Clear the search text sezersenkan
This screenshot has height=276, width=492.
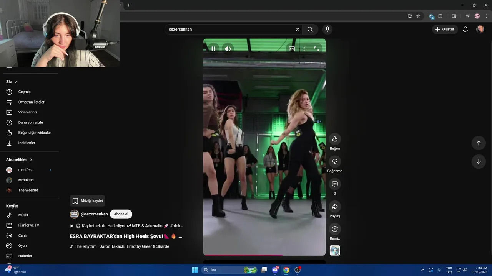298,29
